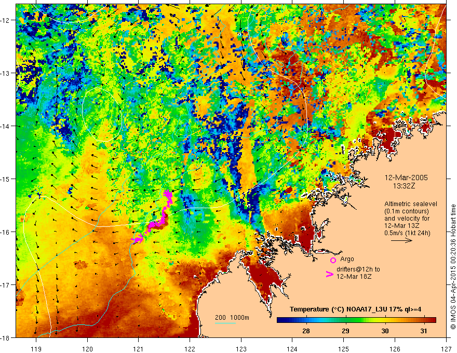457x353 pixels.
Task: Click the 'drifters@12h to' legend label
Action: coord(358,269)
